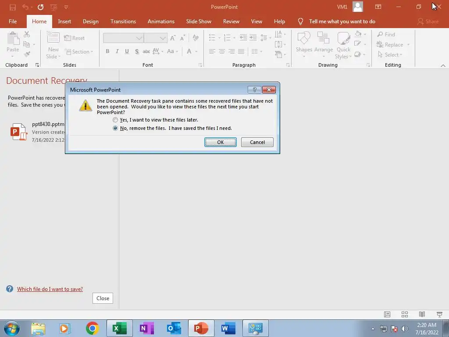Image resolution: width=449 pixels, height=337 pixels.
Task: Click Cancel in the PowerPoint dialog
Action: coord(257,142)
